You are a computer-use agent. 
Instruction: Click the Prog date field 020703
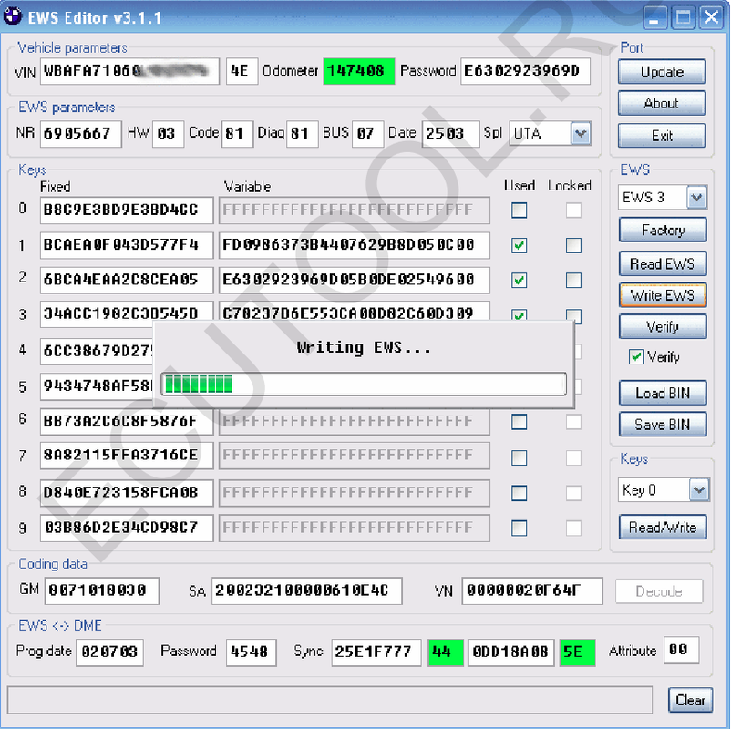click(x=109, y=652)
